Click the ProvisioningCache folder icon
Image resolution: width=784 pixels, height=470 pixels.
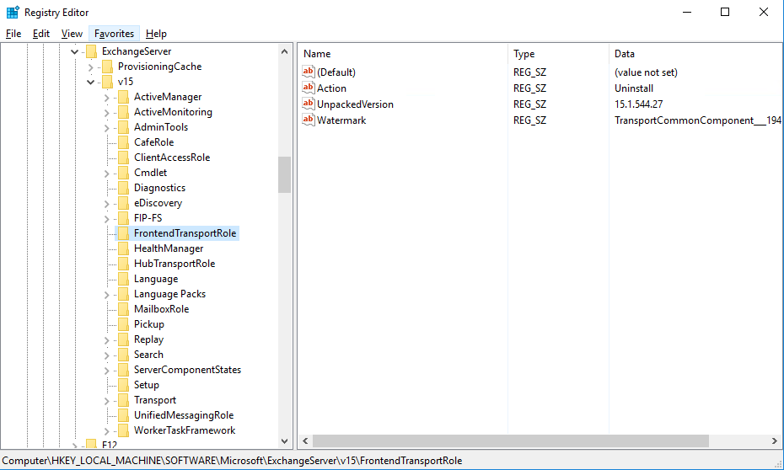pos(107,67)
